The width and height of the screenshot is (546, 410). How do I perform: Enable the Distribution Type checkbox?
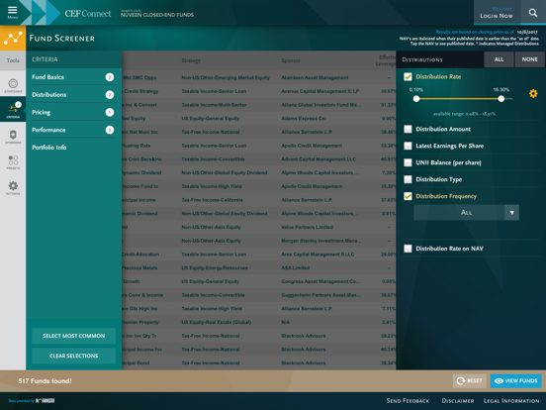point(408,179)
